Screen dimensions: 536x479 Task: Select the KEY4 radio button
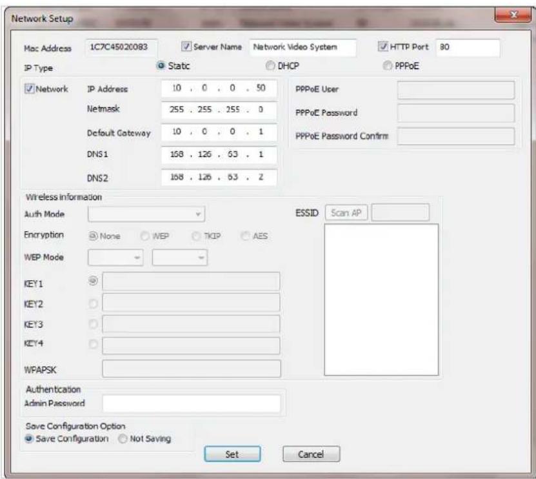tap(93, 344)
